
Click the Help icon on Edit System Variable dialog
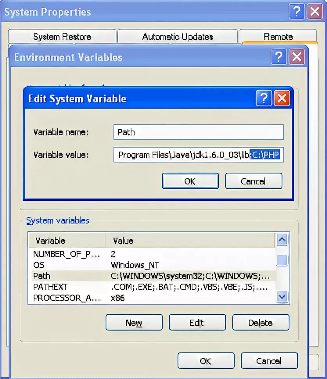(x=264, y=98)
